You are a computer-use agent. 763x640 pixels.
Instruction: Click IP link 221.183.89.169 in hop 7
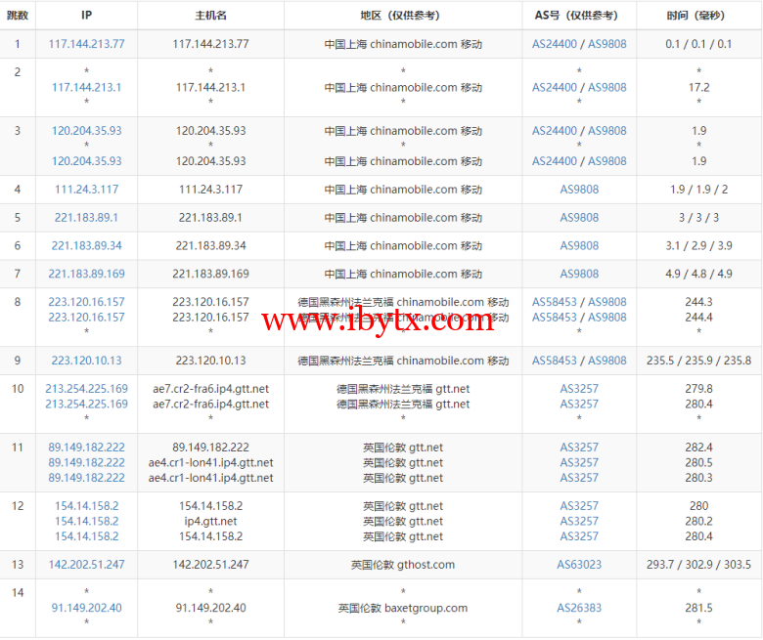point(86,274)
